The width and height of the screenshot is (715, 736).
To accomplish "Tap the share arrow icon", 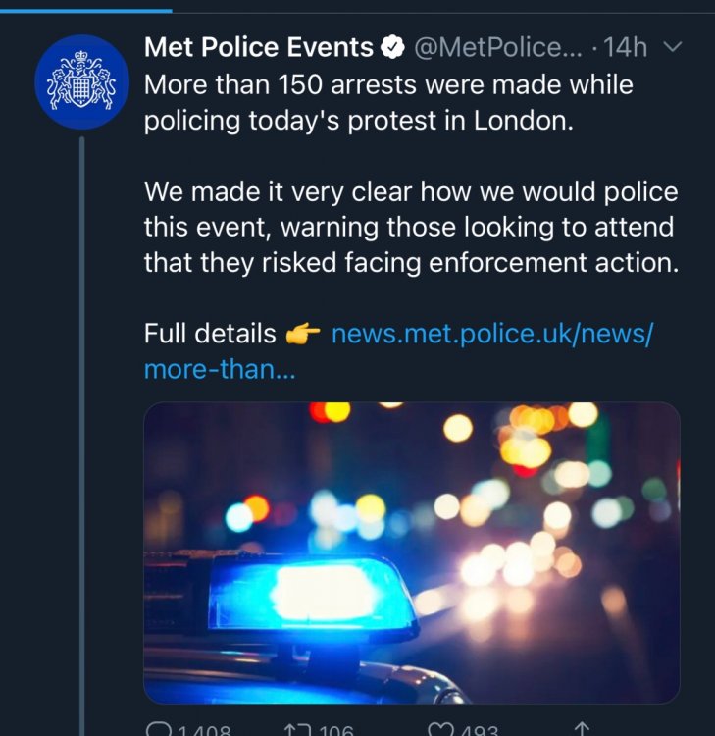I will (x=582, y=730).
